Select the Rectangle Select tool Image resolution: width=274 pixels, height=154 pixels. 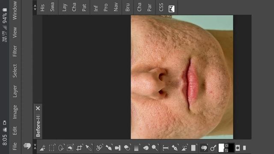click(52, 148)
